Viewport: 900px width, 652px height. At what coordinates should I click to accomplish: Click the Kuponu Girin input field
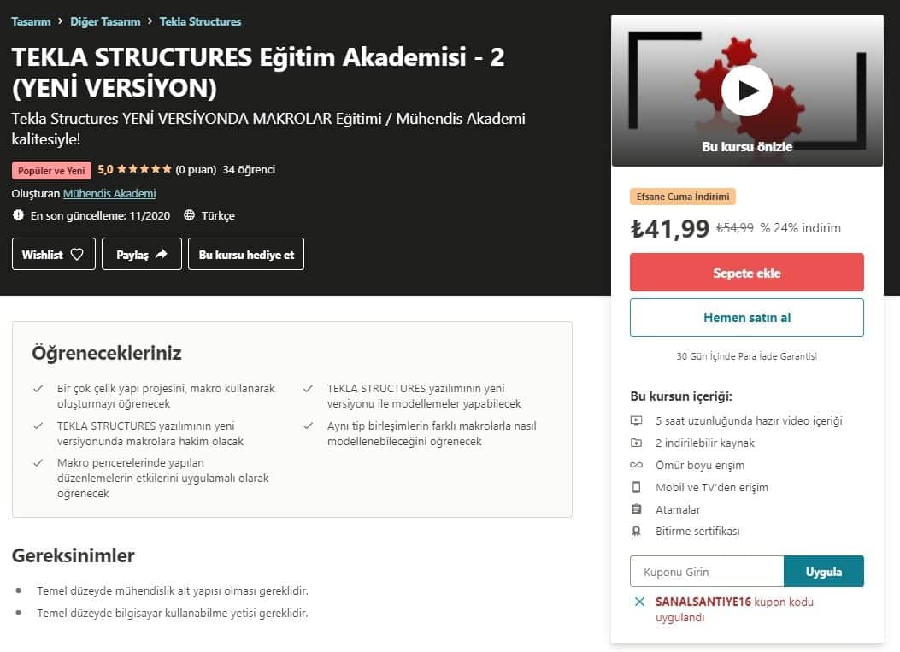coord(706,572)
